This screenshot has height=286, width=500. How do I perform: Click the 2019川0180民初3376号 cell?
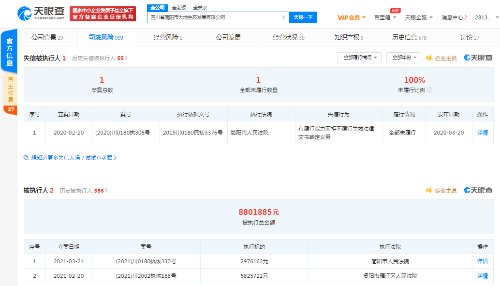(x=192, y=133)
